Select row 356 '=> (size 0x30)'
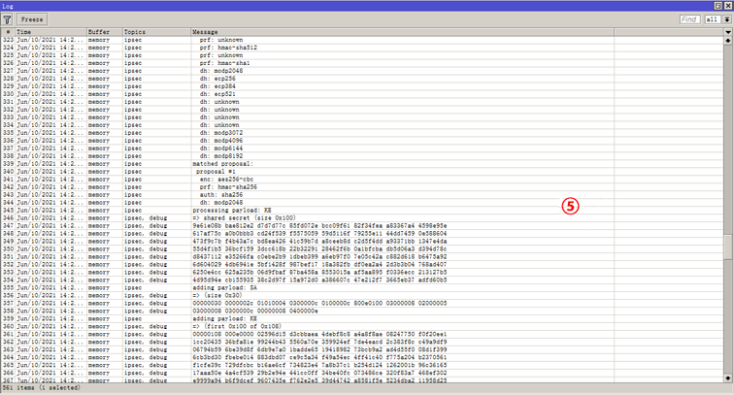 pos(362,295)
